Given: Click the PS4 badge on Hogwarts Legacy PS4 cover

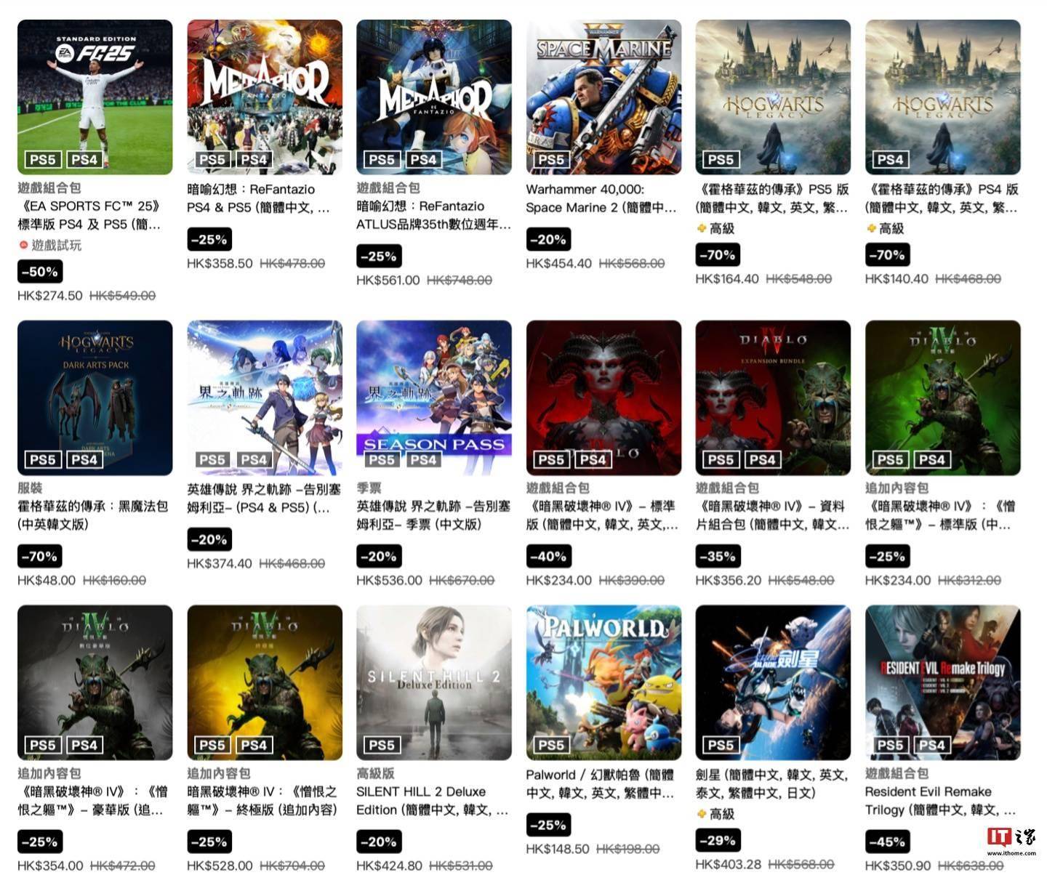Looking at the screenshot, I should coord(890,159).
